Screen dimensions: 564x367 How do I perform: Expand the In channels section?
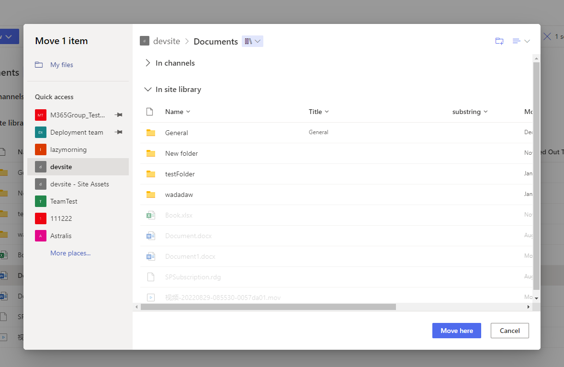point(148,63)
